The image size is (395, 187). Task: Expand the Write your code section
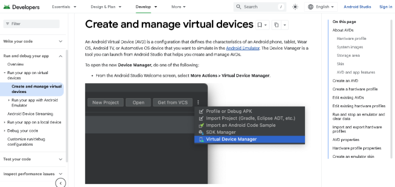(33, 41)
